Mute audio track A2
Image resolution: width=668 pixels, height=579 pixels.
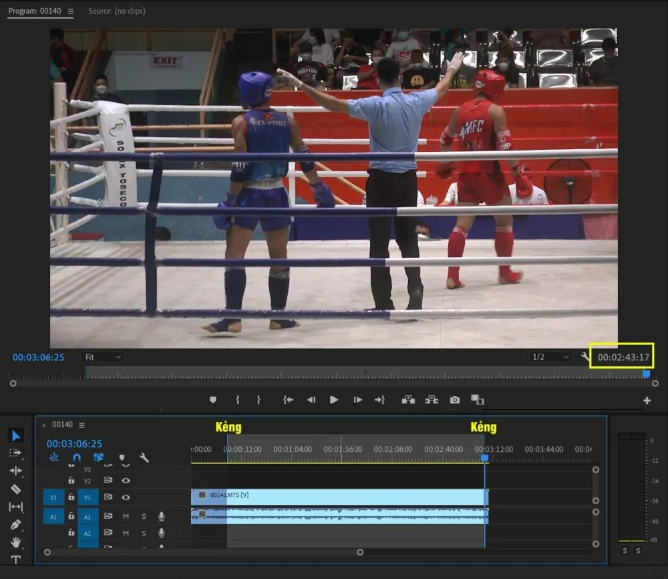coord(126,533)
